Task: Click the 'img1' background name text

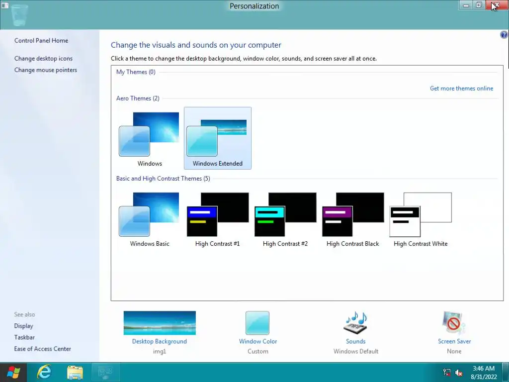Action: pyautogui.click(x=160, y=351)
